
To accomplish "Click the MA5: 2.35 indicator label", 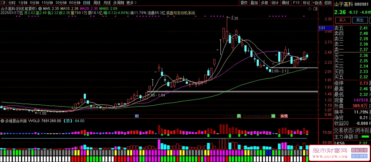I will (x=51, y=8).
